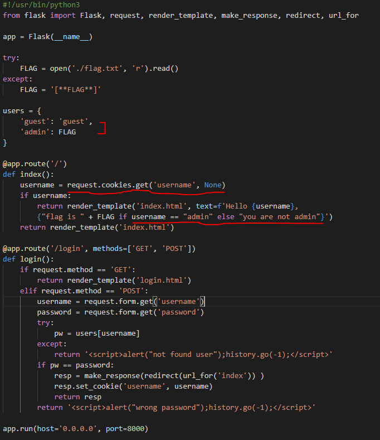Click the @app.route('/') decorator

35,164
